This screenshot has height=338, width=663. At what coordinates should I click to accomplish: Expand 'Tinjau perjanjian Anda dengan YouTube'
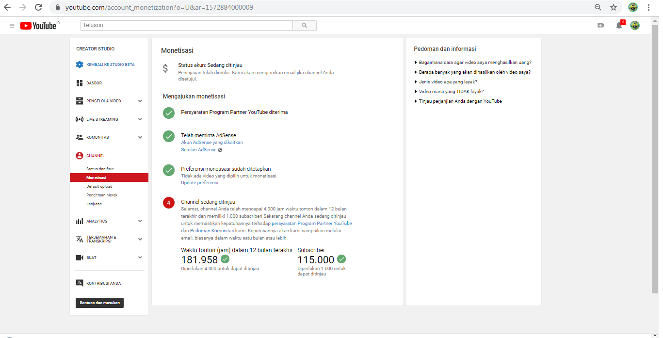[x=458, y=101]
